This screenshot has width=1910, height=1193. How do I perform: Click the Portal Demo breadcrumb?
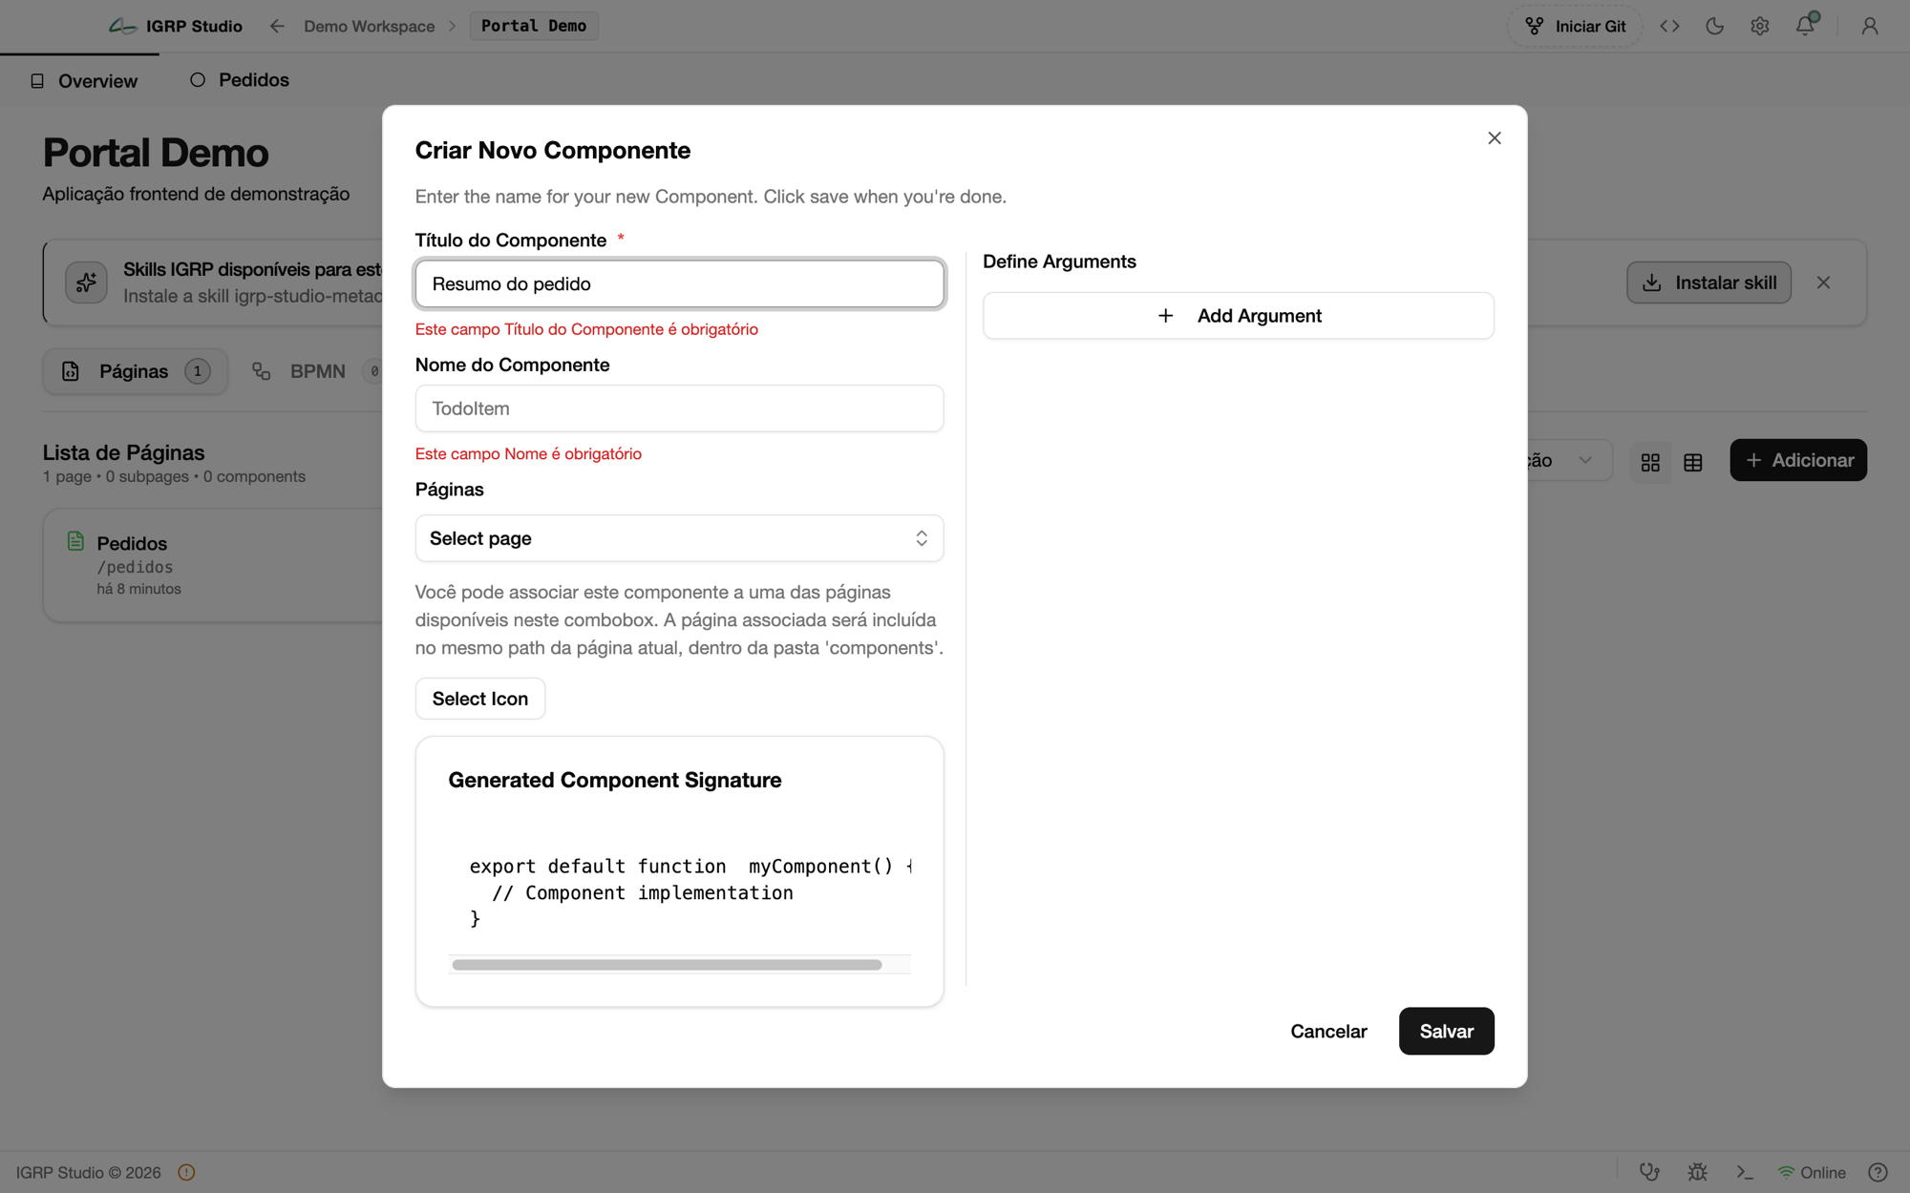[534, 26]
